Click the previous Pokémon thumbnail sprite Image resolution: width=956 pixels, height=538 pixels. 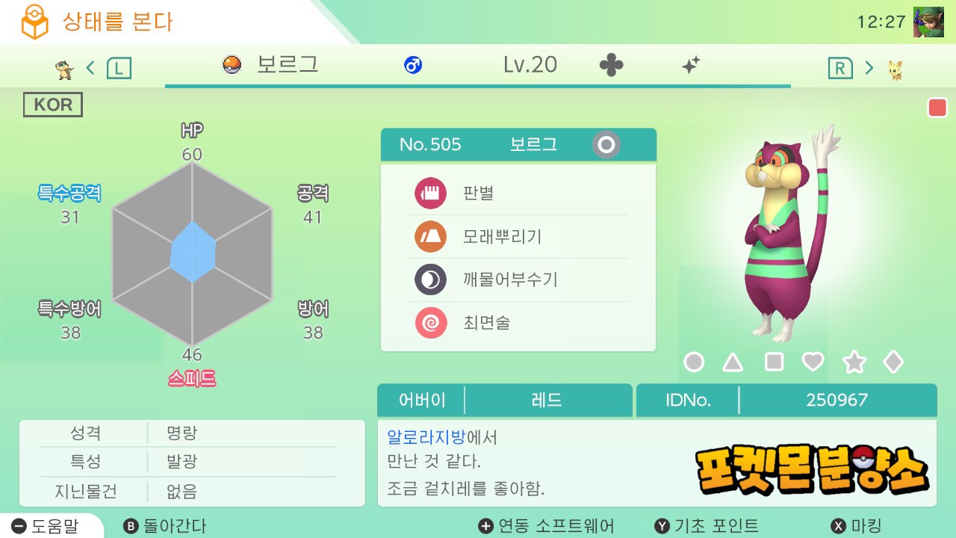click(65, 69)
